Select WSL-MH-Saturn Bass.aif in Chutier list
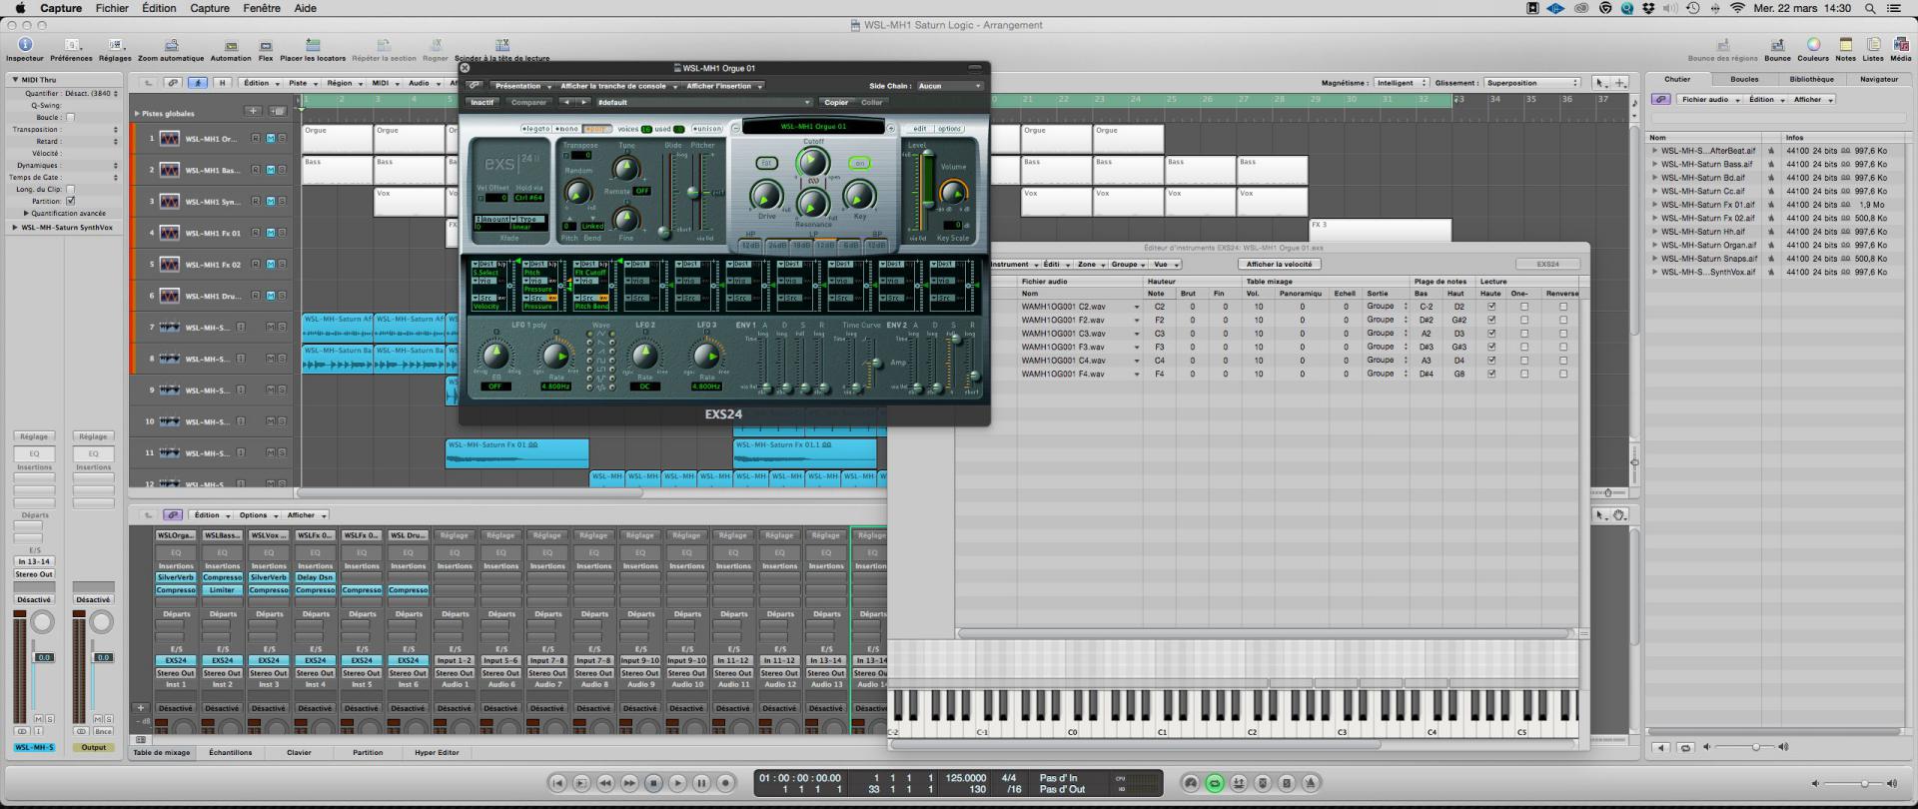 pyautogui.click(x=1707, y=164)
